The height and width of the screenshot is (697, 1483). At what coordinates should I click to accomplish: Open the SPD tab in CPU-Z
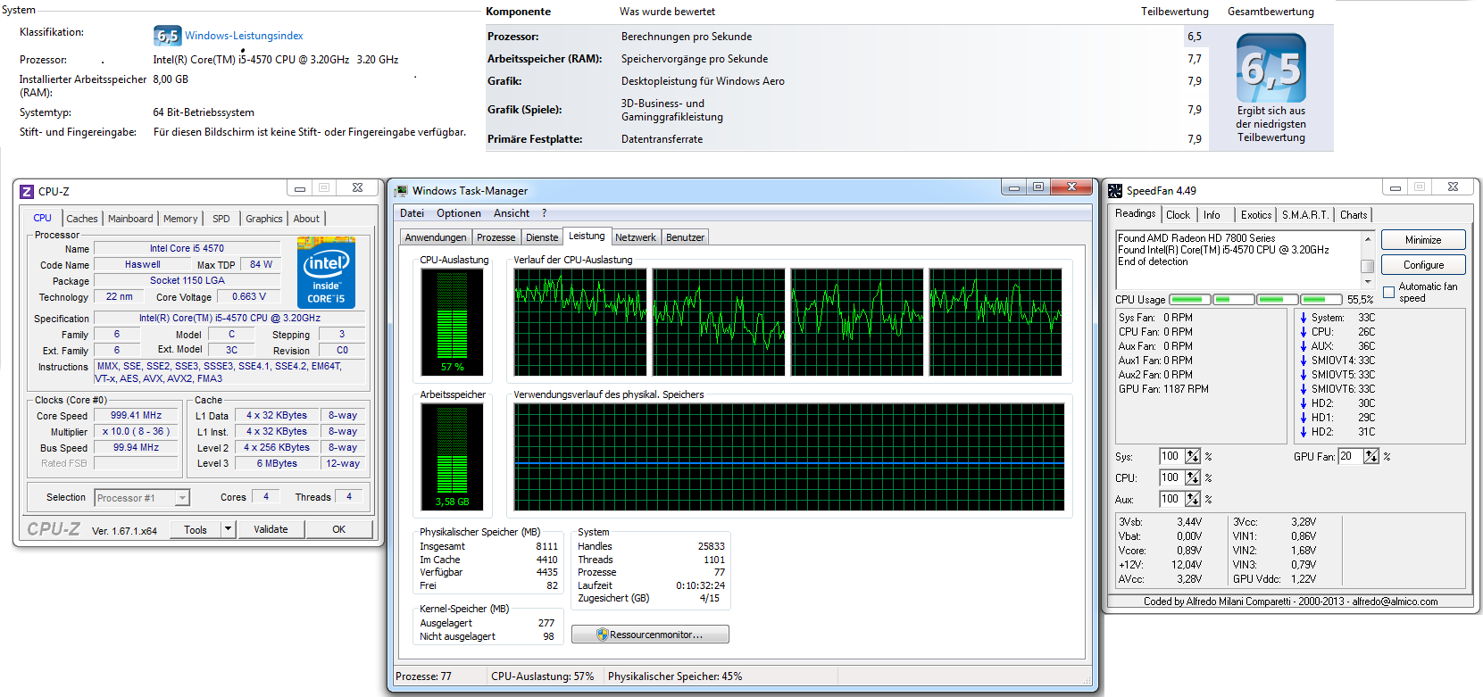[x=221, y=219]
